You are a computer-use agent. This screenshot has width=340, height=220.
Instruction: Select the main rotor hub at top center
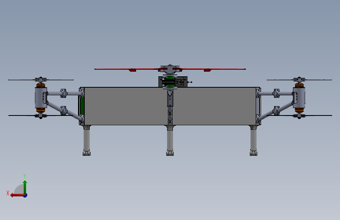click(x=170, y=69)
